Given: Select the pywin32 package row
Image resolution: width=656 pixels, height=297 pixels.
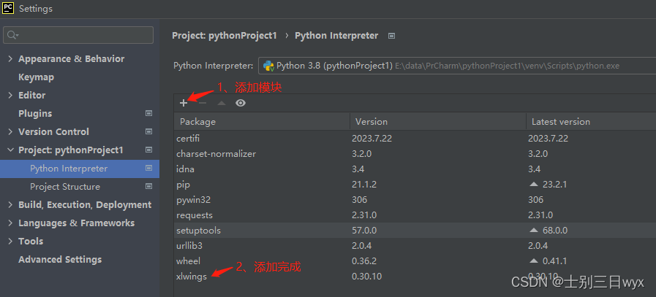Looking at the screenshot, I should [415, 200].
